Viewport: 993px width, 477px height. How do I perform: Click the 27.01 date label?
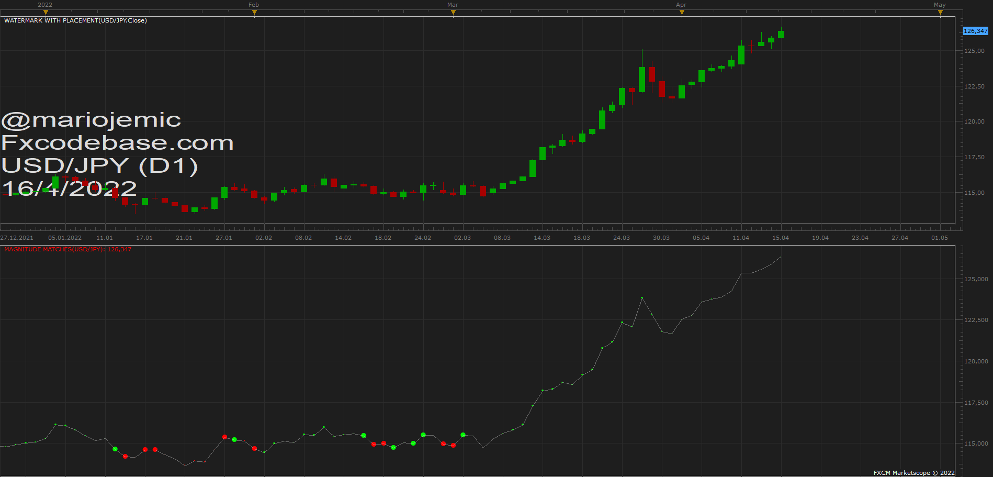[224, 238]
